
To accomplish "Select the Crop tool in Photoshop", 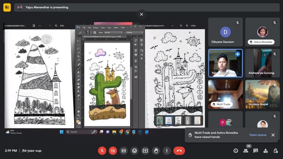I will (x=78, y=56).
